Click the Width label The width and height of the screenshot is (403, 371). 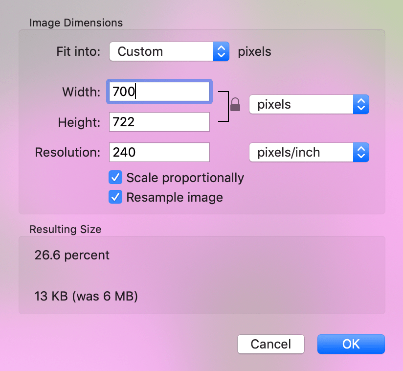pyautogui.click(x=81, y=92)
